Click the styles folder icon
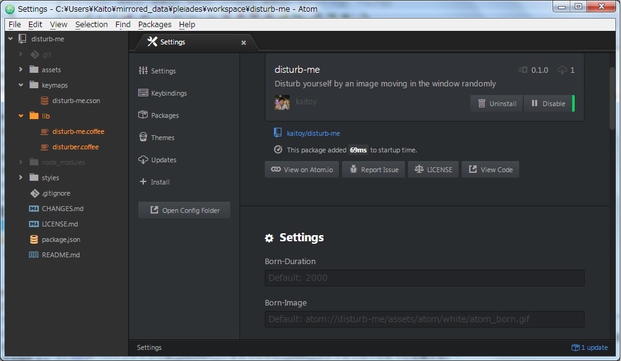The image size is (621, 361). (x=34, y=178)
